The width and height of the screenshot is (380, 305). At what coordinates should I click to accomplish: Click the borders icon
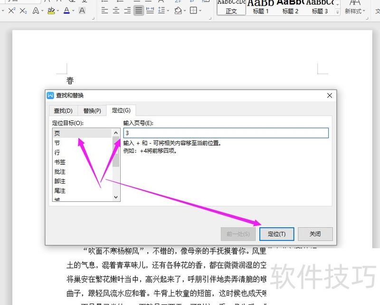(x=193, y=10)
